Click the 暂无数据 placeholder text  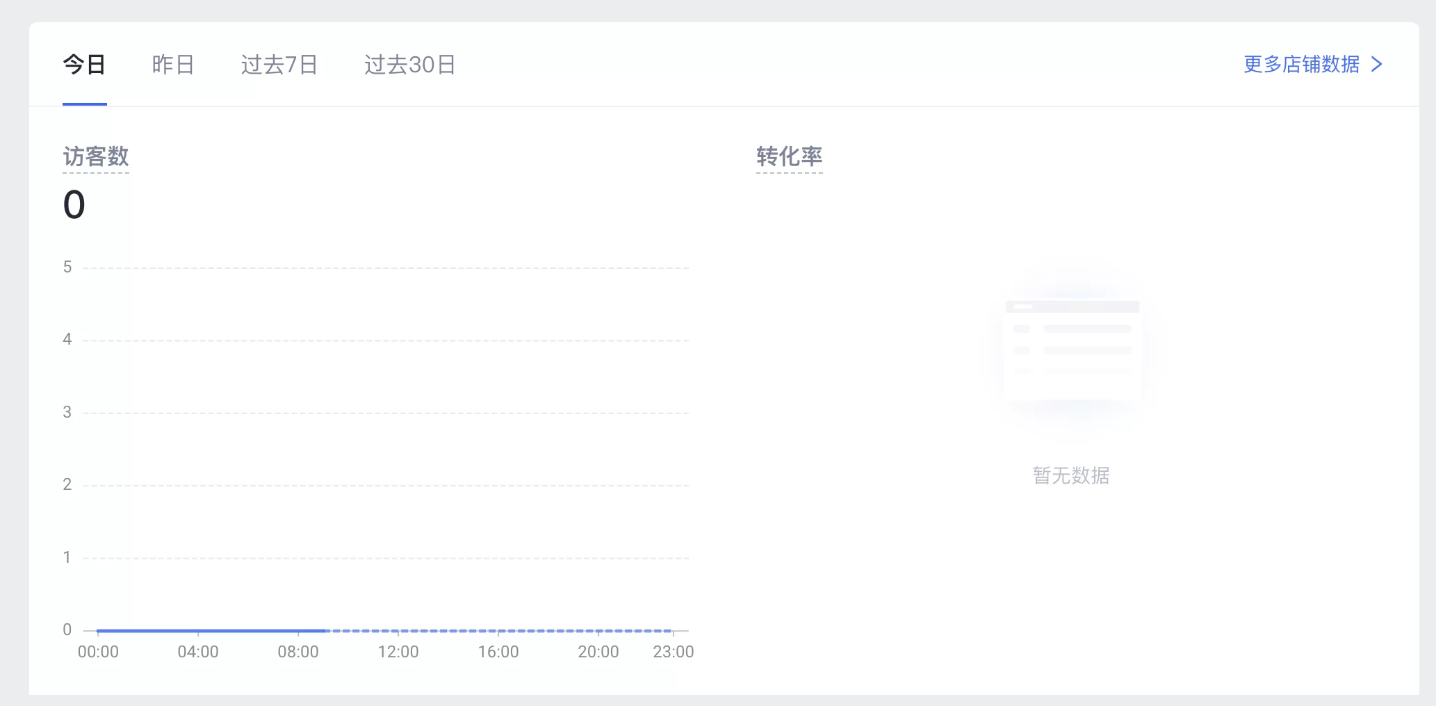pyautogui.click(x=1071, y=475)
